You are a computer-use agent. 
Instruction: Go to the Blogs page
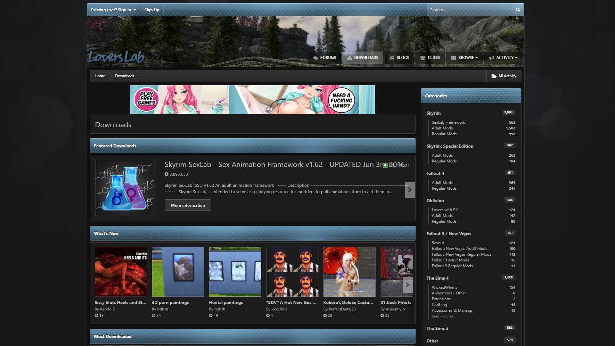pyautogui.click(x=399, y=58)
